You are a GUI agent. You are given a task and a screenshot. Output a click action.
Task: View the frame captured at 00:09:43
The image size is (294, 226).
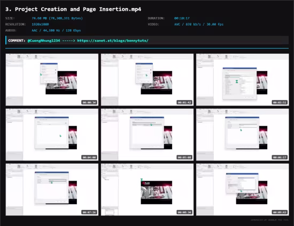coord(243,190)
